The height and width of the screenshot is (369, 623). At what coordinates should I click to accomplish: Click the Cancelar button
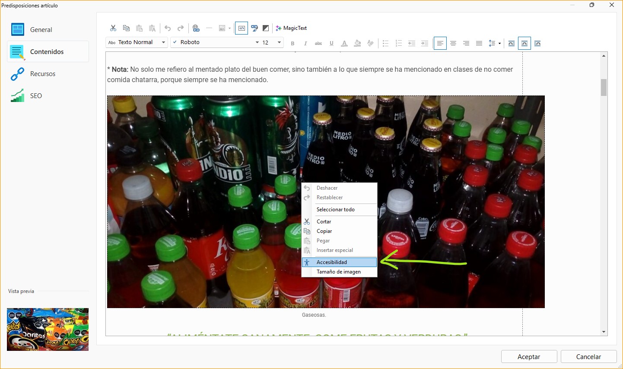coord(588,356)
